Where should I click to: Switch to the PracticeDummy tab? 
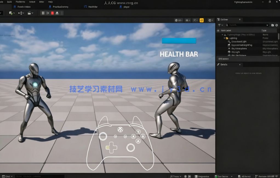click(x=60, y=7)
